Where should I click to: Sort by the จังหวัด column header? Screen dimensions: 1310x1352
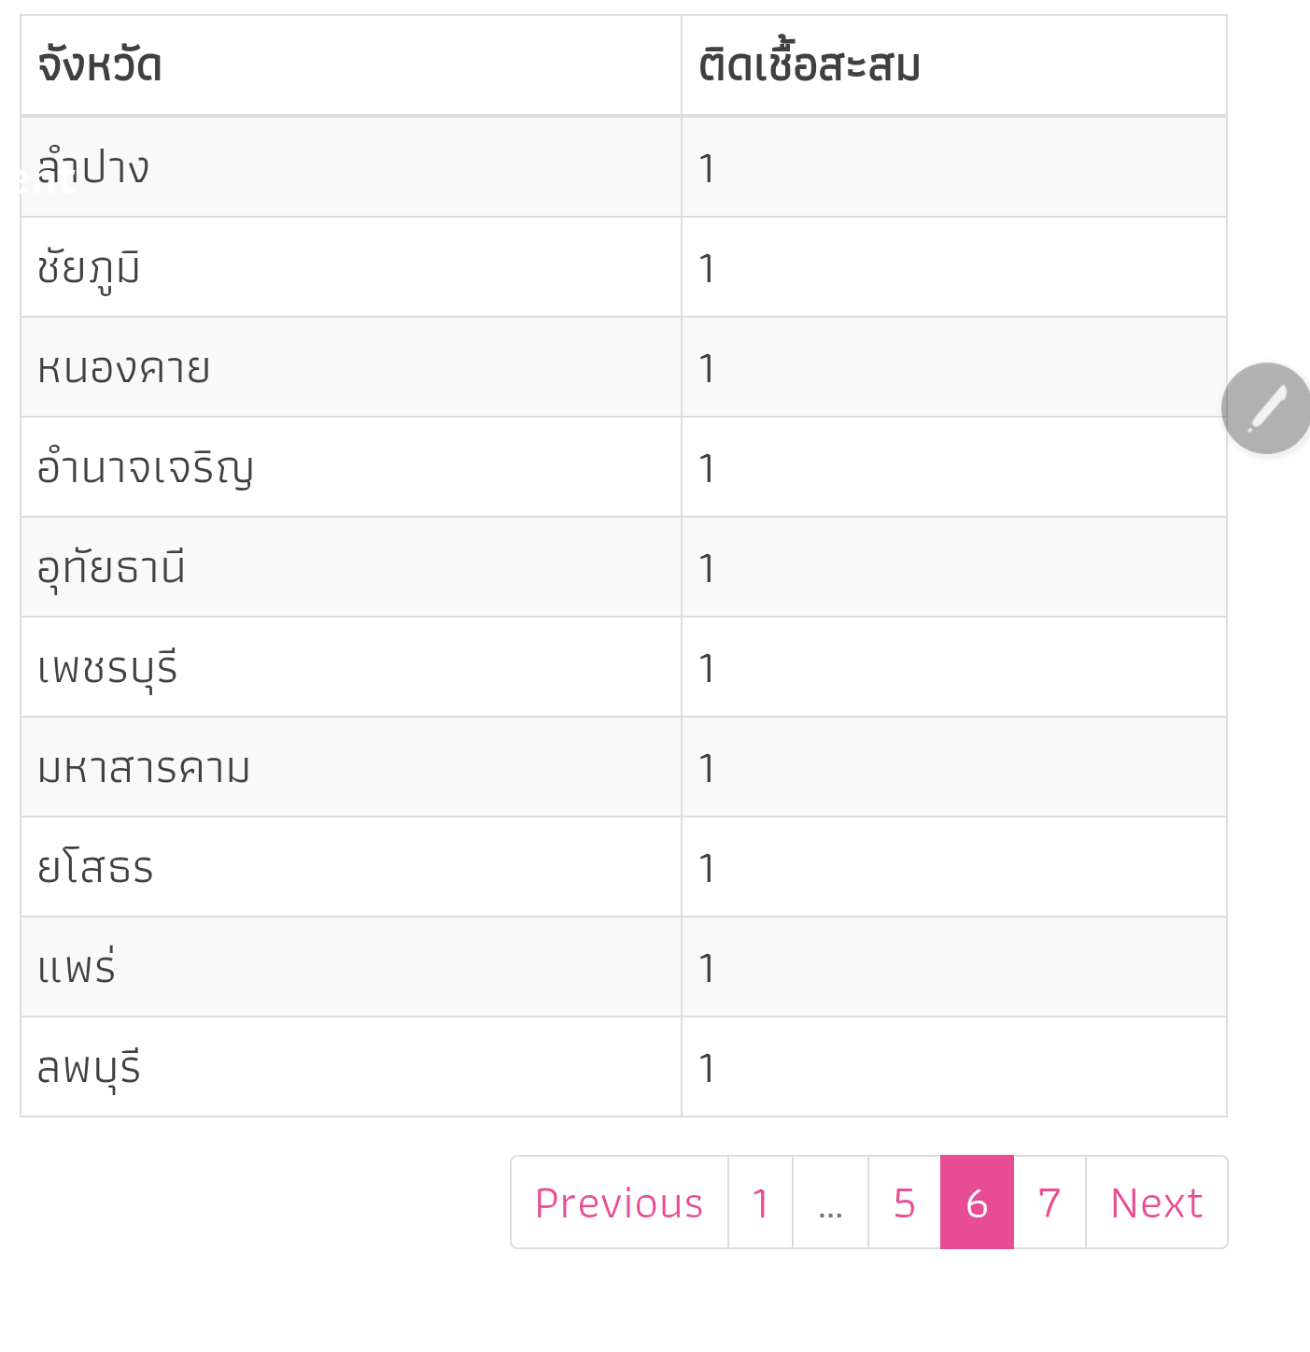click(100, 65)
